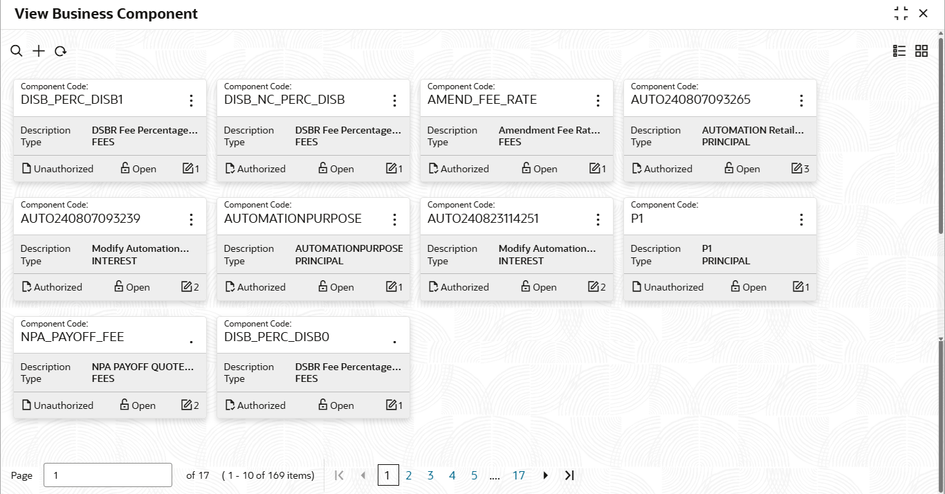Click modification count icon on AUTO240807093265
The image size is (945, 494).
click(x=796, y=169)
